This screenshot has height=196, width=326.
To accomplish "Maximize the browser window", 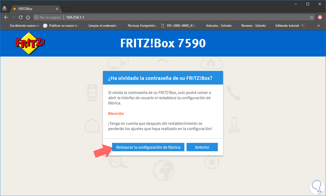I will (308, 4).
